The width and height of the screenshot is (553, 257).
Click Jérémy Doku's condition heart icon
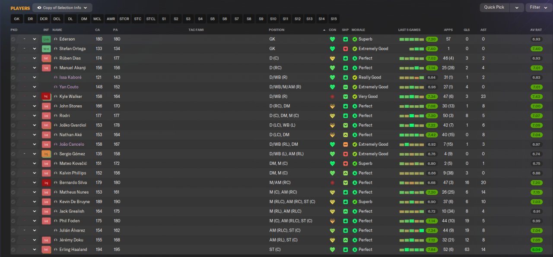tap(332, 240)
